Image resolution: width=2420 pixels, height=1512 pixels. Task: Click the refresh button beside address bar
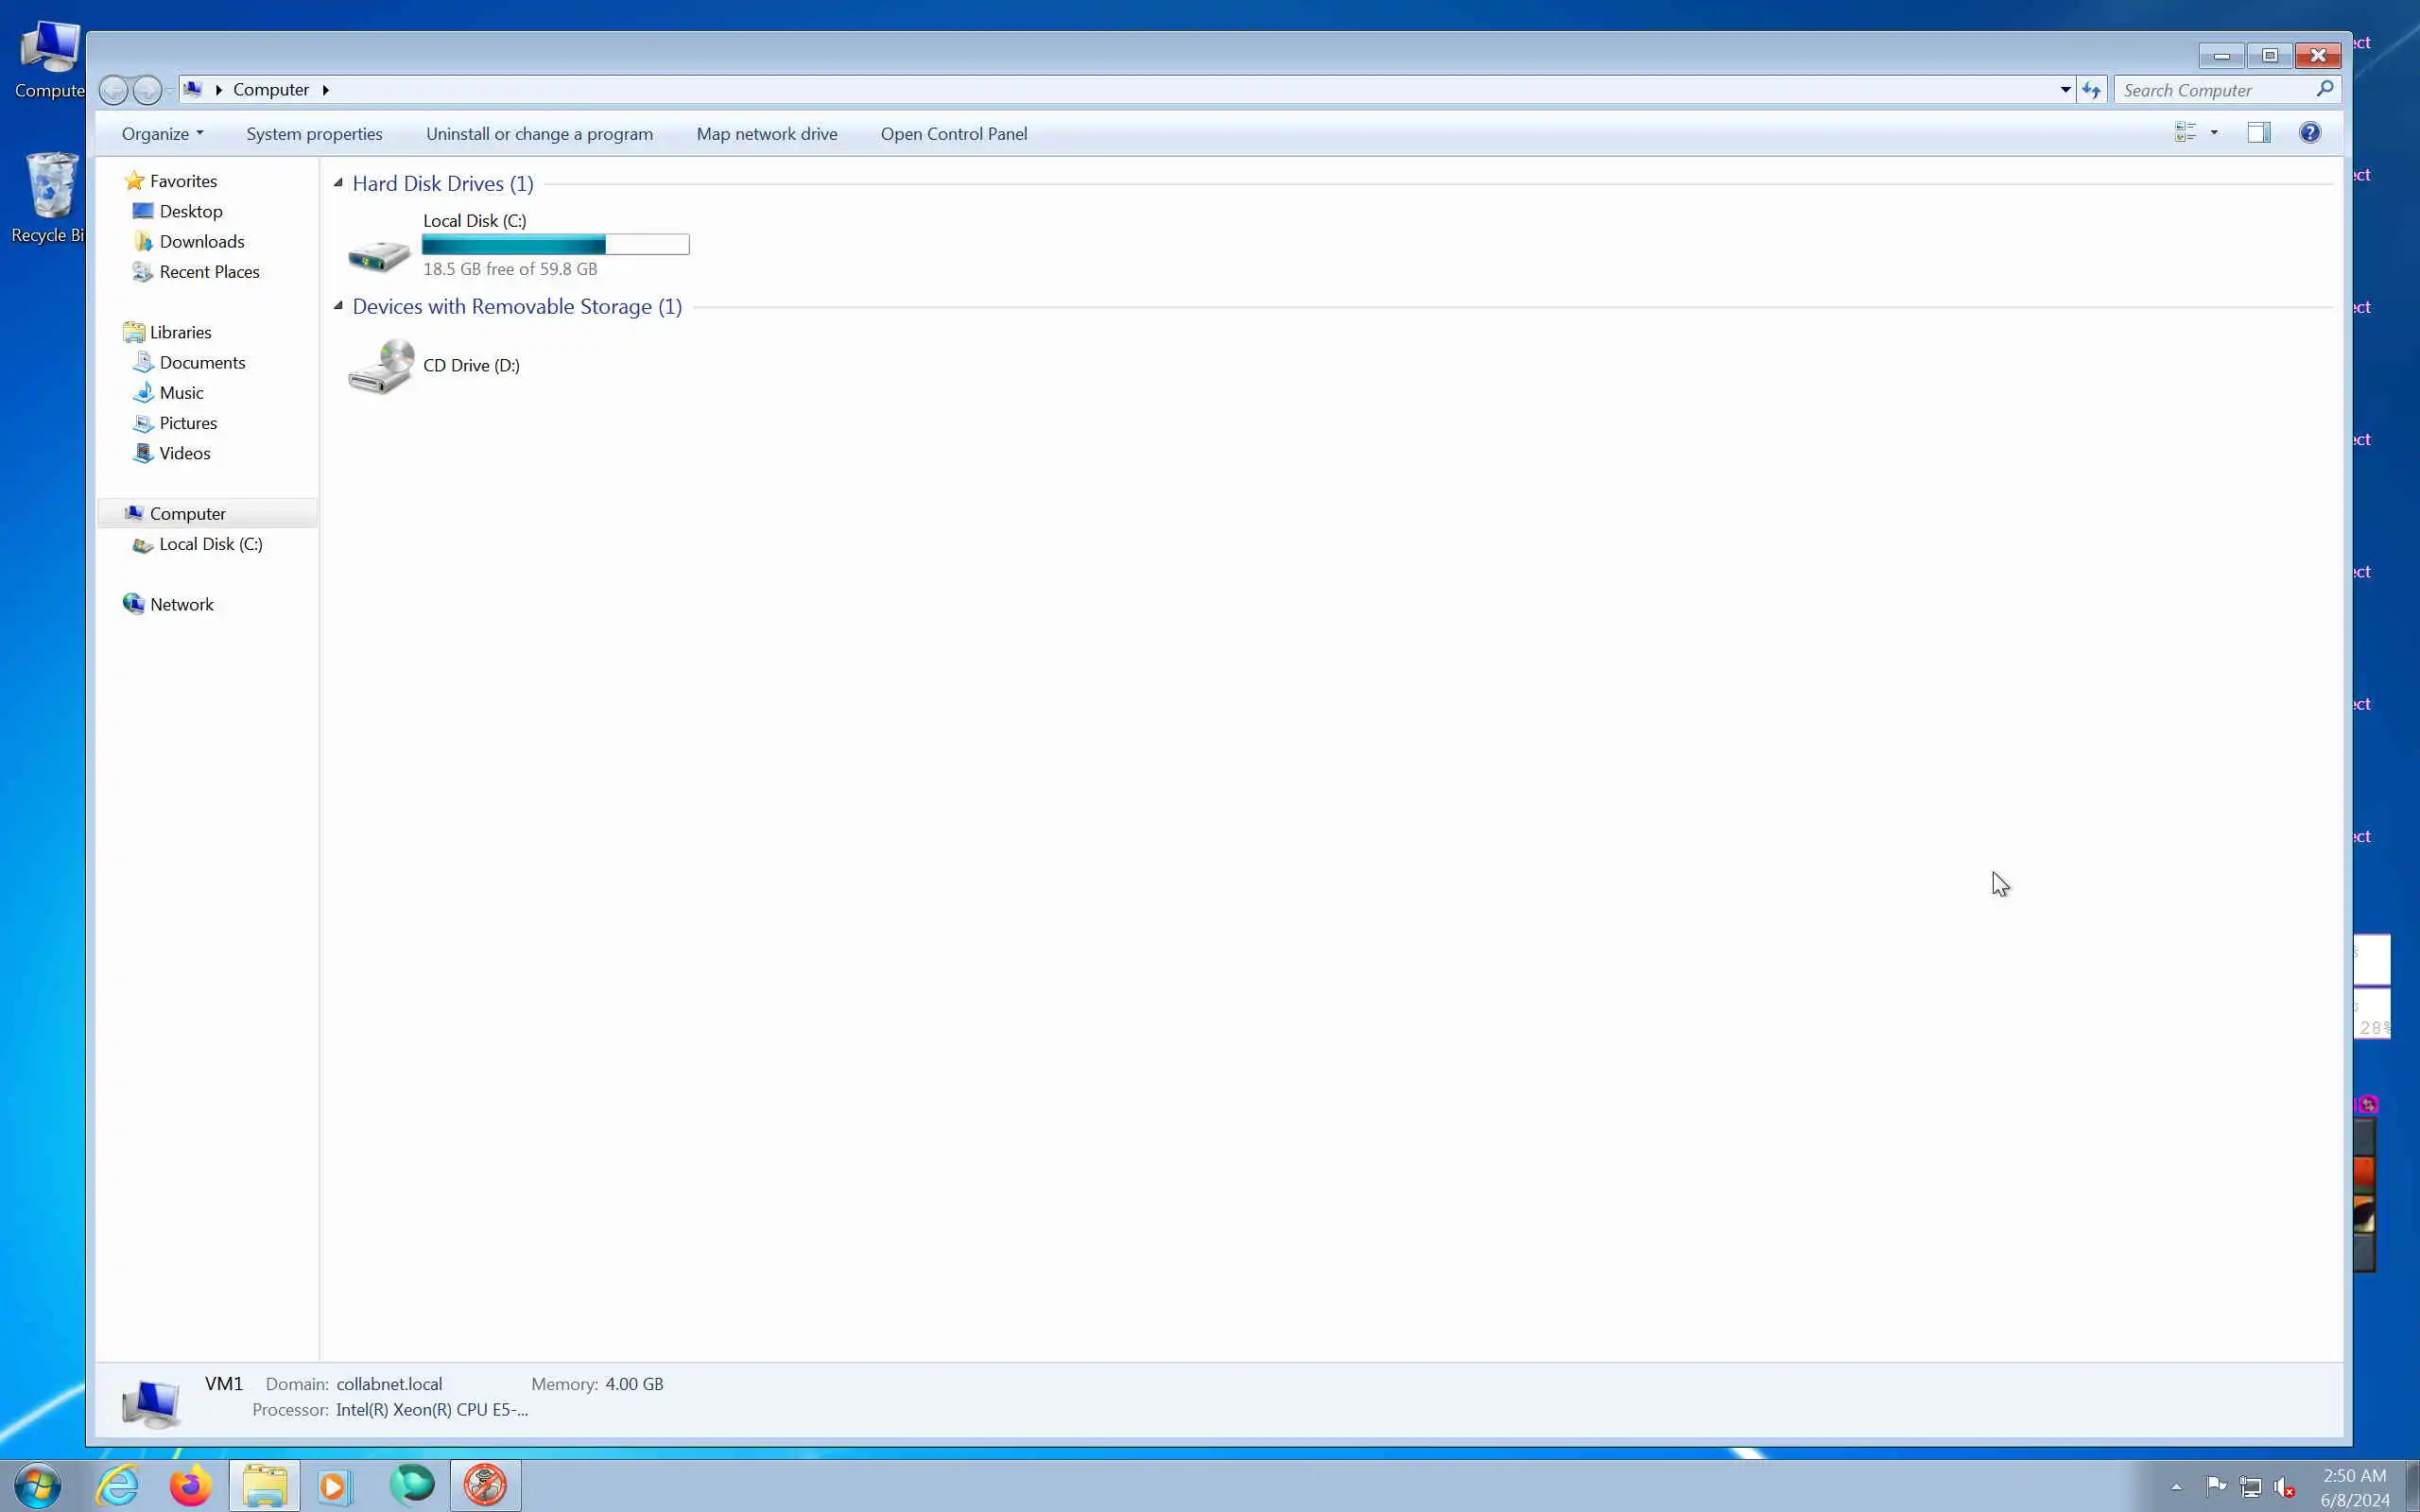pyautogui.click(x=2091, y=90)
